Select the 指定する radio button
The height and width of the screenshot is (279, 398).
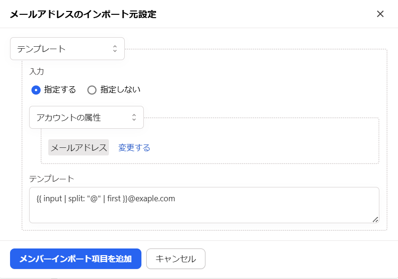[x=36, y=90]
